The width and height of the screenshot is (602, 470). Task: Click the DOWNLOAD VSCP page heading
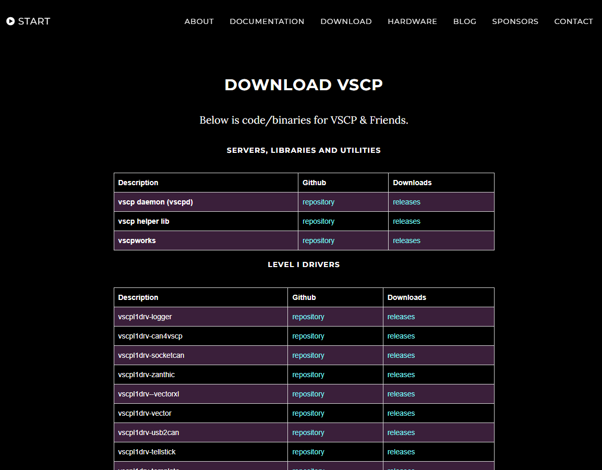pos(304,85)
